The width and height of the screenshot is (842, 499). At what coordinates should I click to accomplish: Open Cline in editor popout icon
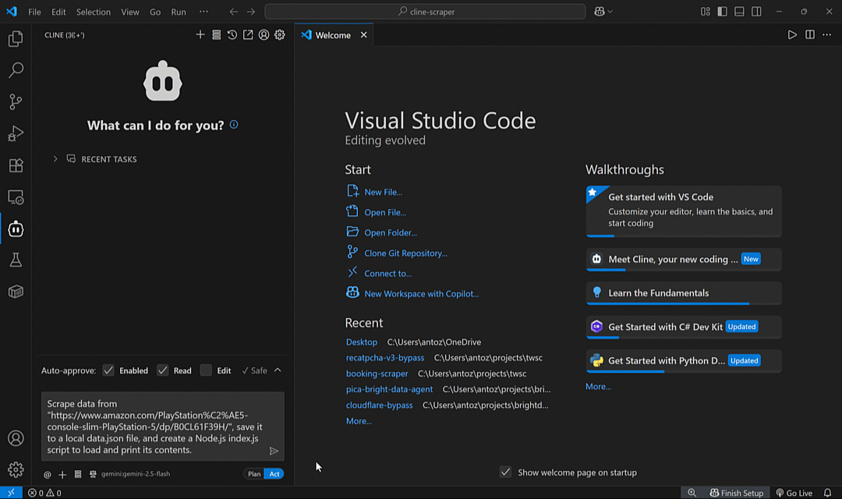[248, 35]
